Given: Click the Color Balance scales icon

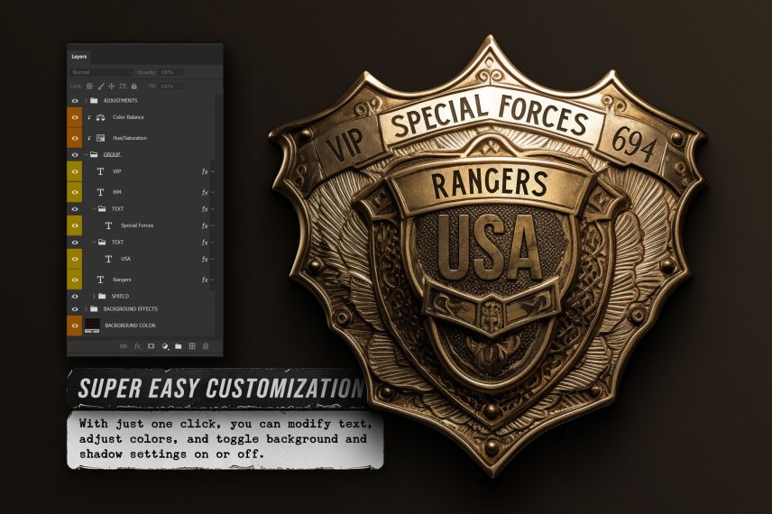Looking at the screenshot, I should point(101,117).
